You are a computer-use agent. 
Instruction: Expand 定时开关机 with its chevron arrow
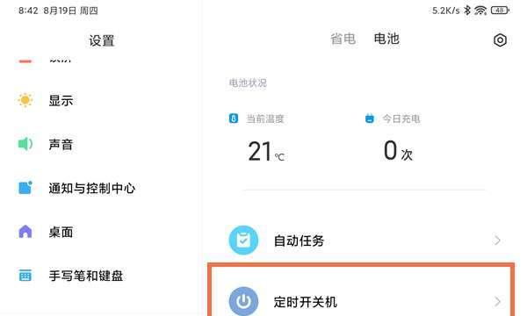pyautogui.click(x=497, y=302)
